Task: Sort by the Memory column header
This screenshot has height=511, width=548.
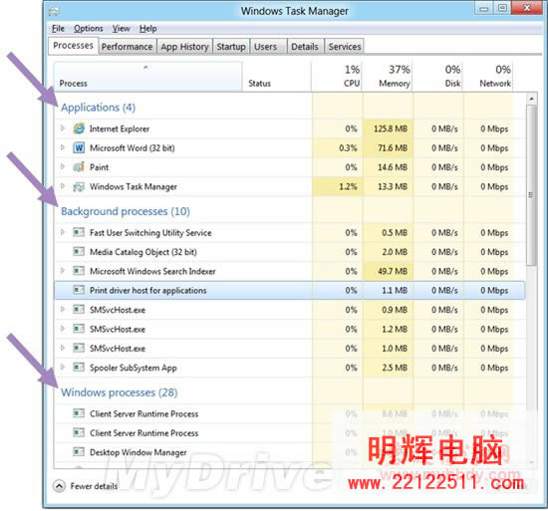Action: pos(388,77)
